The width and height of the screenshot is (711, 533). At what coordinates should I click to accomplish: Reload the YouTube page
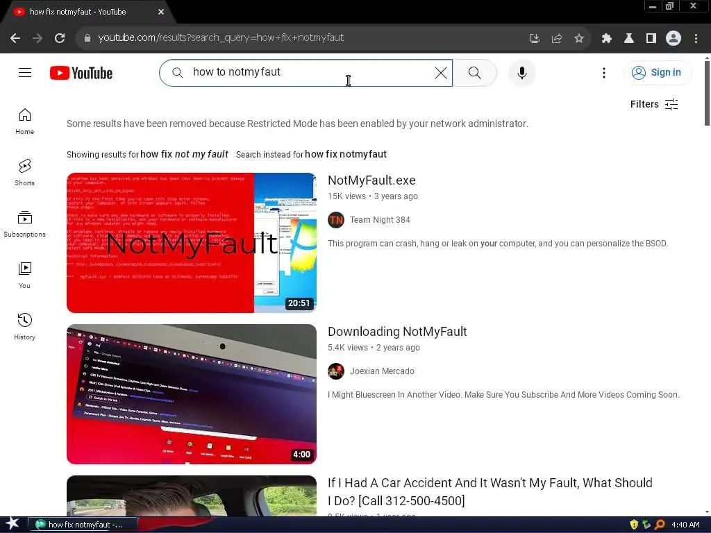pos(60,38)
